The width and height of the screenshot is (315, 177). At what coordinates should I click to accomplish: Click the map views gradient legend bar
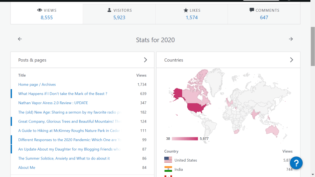[x=185, y=139]
